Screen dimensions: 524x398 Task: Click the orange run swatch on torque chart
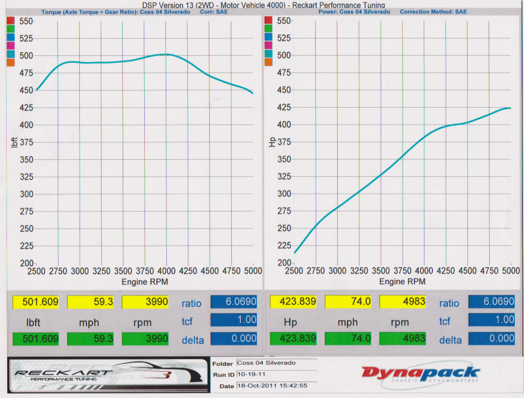[11, 62]
